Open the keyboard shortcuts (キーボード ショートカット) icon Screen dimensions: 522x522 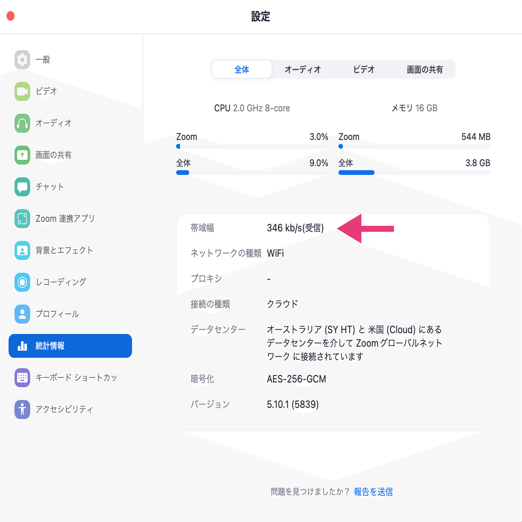click(x=22, y=378)
